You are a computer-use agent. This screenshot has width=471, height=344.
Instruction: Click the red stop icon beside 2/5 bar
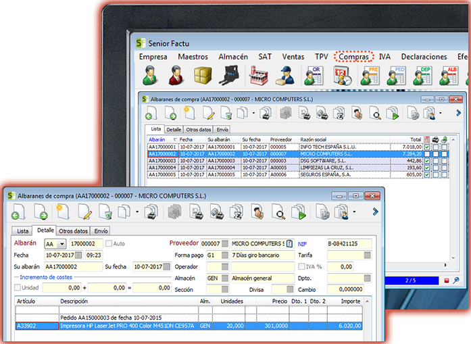tap(447, 280)
